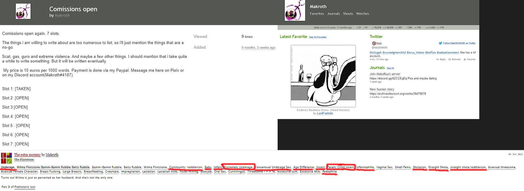Click the green checkmark completion symbol
The width and height of the screenshot is (524, 191).
[9, 161]
